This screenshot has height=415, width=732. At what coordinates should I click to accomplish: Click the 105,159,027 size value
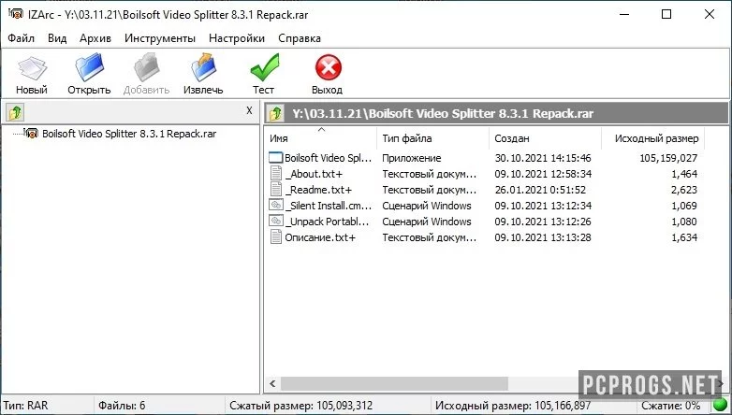coord(668,158)
